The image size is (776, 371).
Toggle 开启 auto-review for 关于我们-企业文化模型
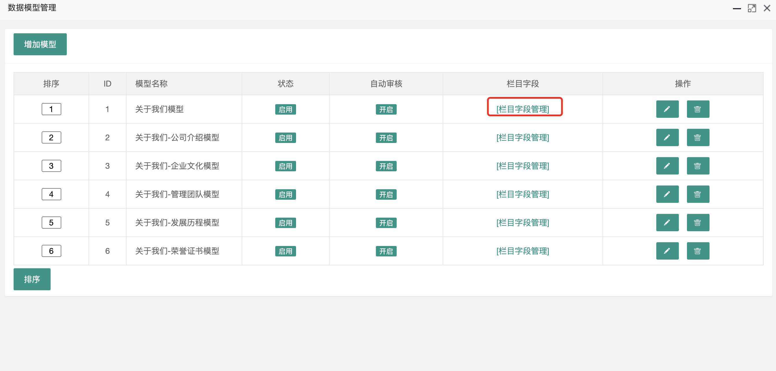386,166
